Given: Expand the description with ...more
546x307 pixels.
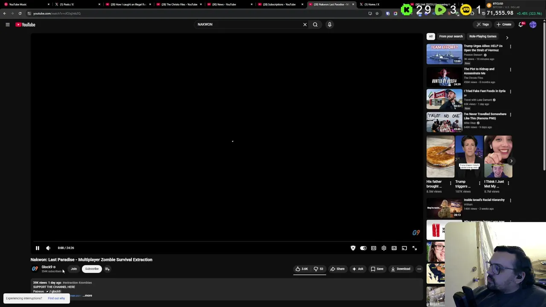Looking at the screenshot, I should coord(87,295).
